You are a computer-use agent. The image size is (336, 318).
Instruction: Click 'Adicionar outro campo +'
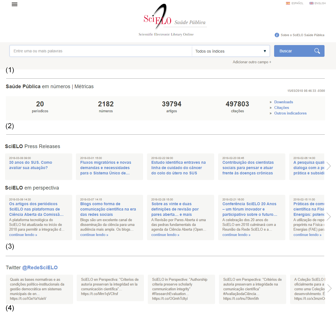(x=252, y=62)
